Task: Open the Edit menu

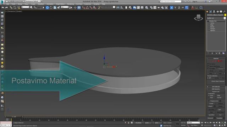Action: point(8,4)
